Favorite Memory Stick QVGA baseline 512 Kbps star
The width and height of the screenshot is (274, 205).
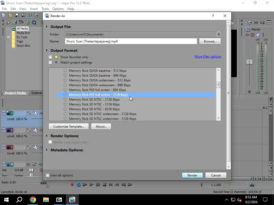(65, 70)
